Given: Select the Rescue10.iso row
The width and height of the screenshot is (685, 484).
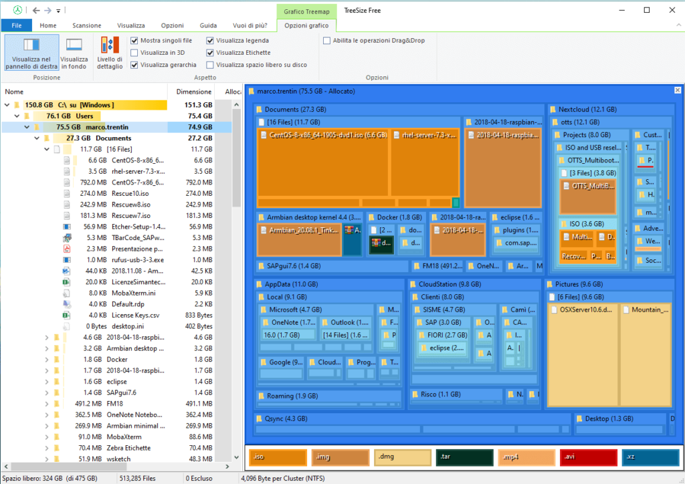Looking at the screenshot, I should point(116,193).
